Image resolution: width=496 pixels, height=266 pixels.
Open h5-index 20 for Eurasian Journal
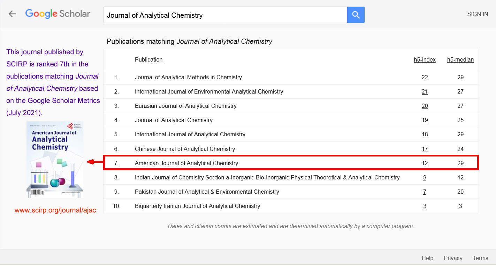[x=425, y=106]
